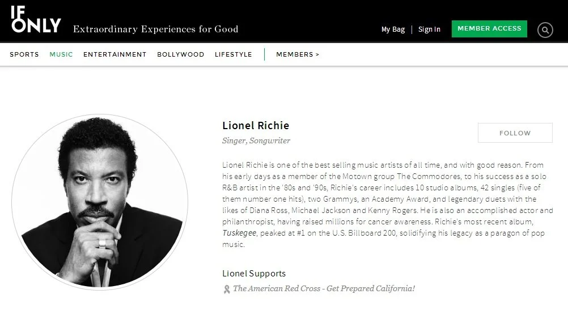This screenshot has height=311, width=568.
Task: Click the Sign In link
Action: tap(429, 29)
